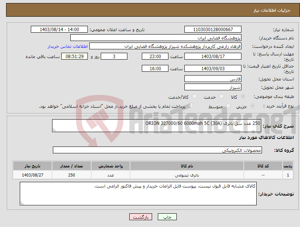Select the کالا/خدمت radio button
Image resolution: width=300 pixels, height=227 pixels.
[194, 96]
